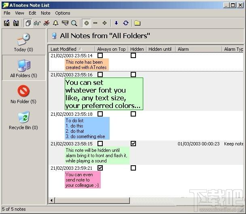Uncheck Hidden for 23:58:15 note
The width and height of the screenshot is (246, 214).
pos(133,143)
